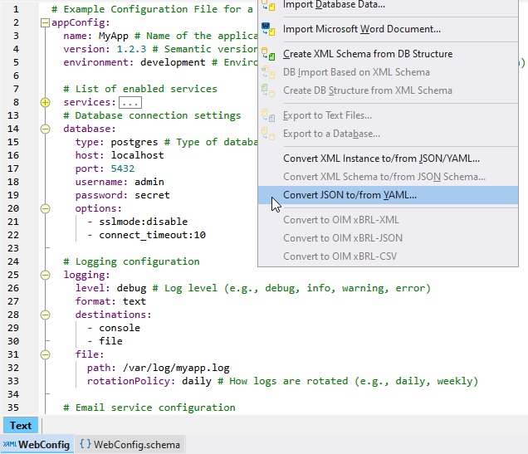This screenshot has width=528, height=454.
Task: Click the Import Database Data icon
Action: (x=269, y=5)
